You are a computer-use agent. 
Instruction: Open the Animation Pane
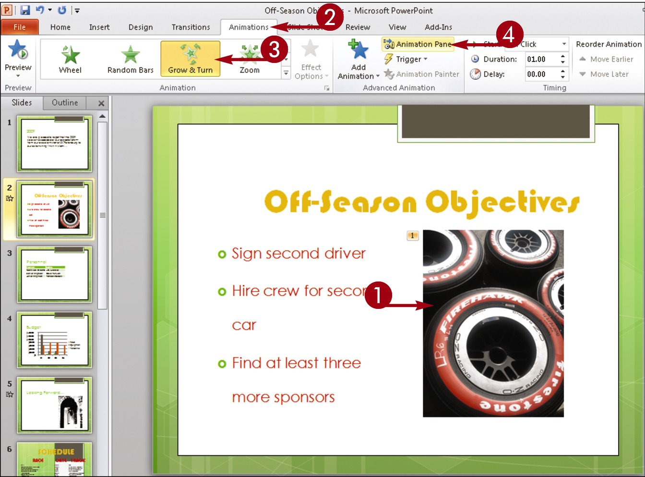(x=418, y=44)
